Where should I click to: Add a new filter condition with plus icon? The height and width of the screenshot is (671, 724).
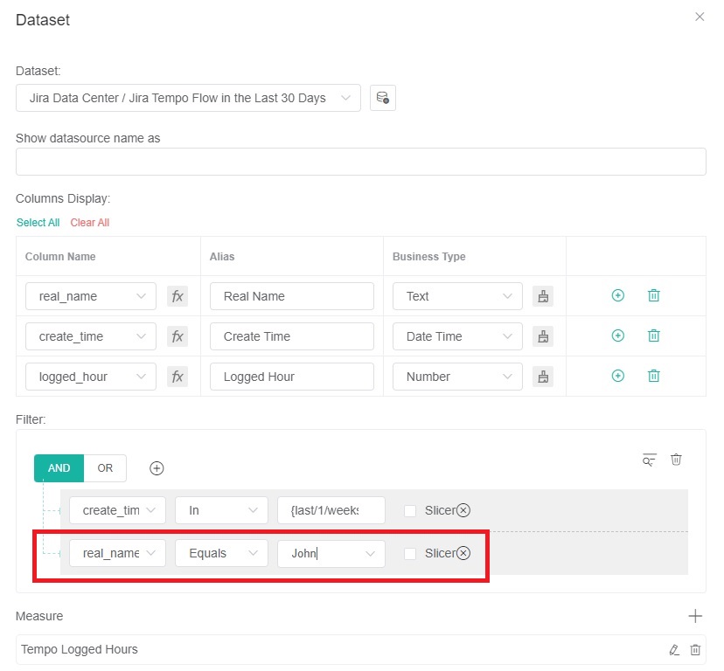click(x=157, y=468)
